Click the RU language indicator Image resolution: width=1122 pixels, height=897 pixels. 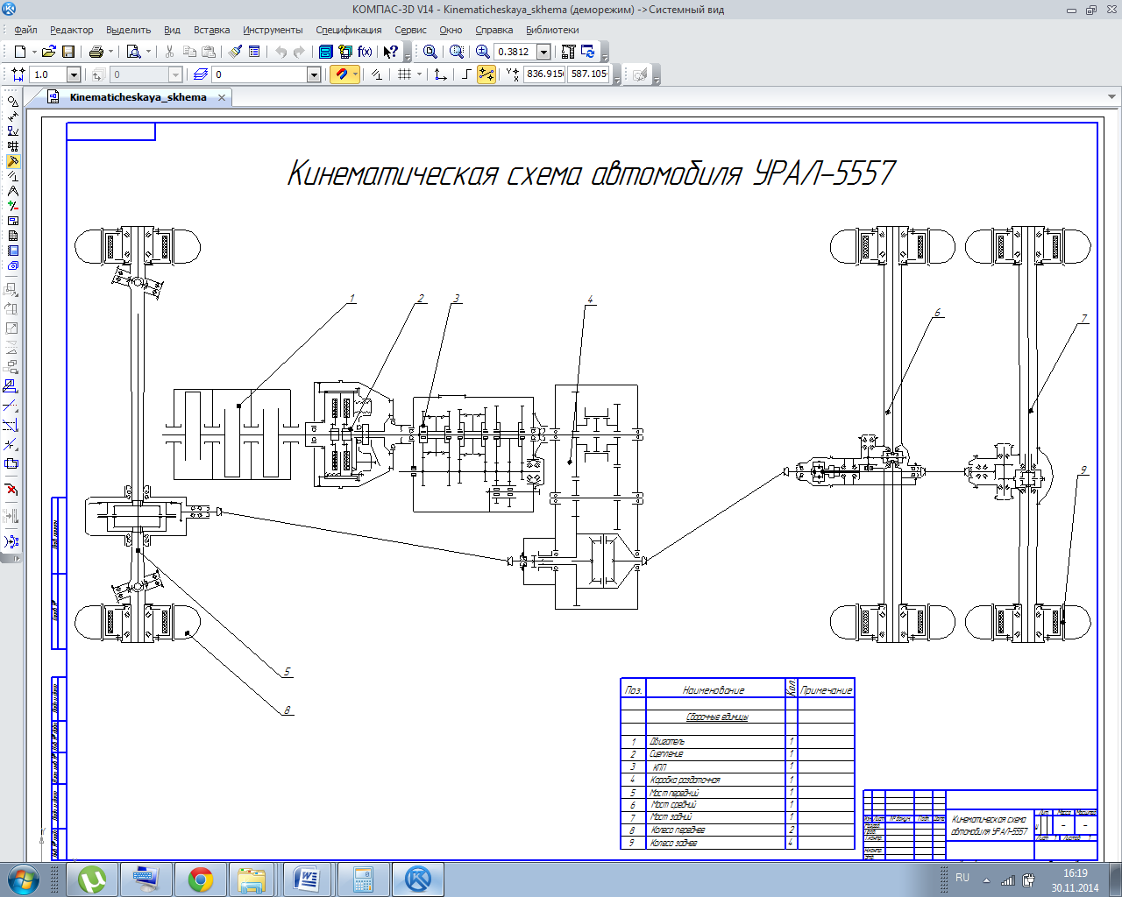(x=962, y=878)
